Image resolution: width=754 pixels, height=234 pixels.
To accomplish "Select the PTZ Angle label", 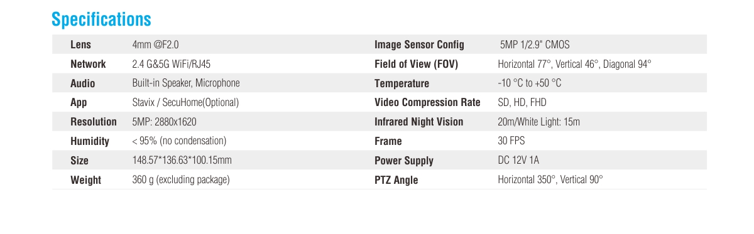I will [396, 180].
